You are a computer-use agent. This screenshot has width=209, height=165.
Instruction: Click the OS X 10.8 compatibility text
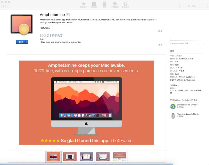click(185, 91)
